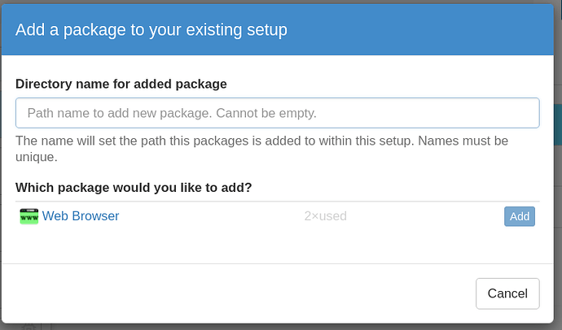Viewport: 562px width, 330px height.
Task: Click the divider line above the Web Browser row
Action: click(277, 202)
